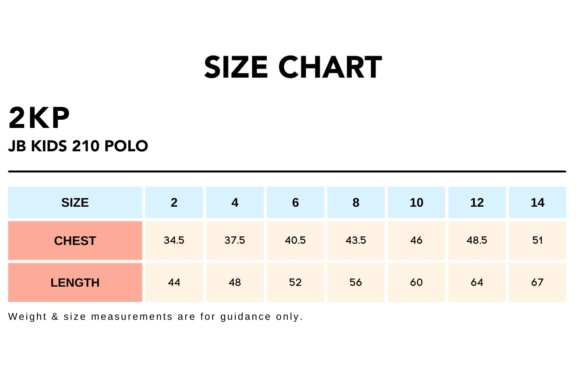Select the CHEST row header cell
This screenshot has height=390, width=585.
point(75,241)
